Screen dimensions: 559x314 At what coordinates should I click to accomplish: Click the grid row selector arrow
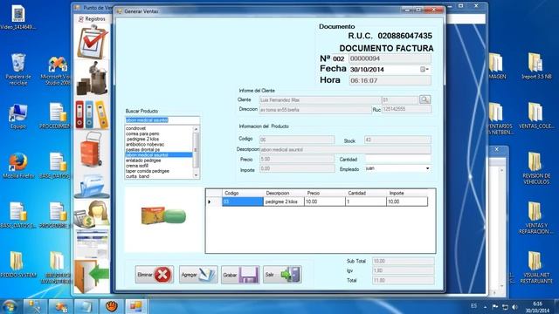[x=214, y=201]
